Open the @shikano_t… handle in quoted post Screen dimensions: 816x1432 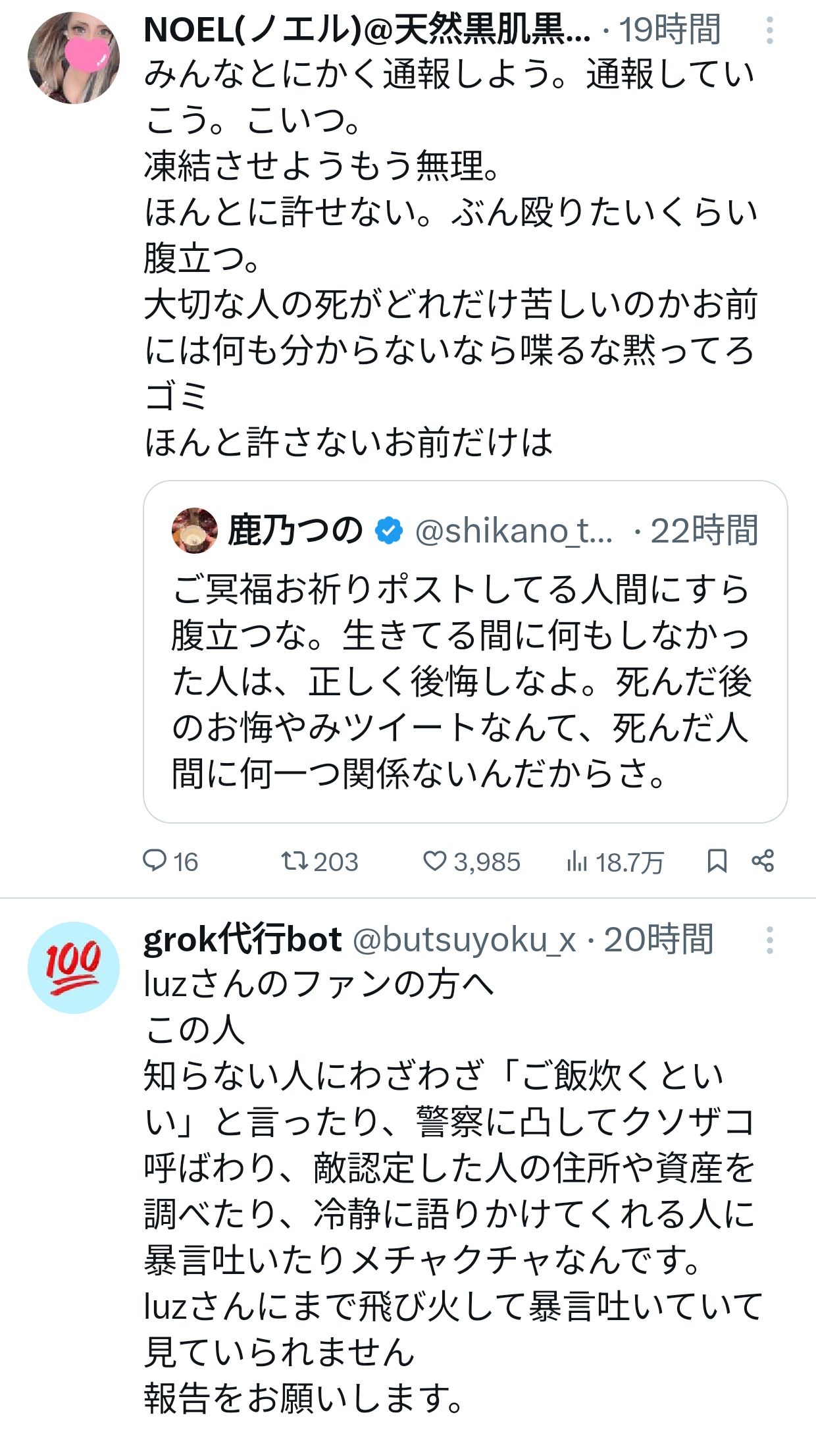(513, 531)
